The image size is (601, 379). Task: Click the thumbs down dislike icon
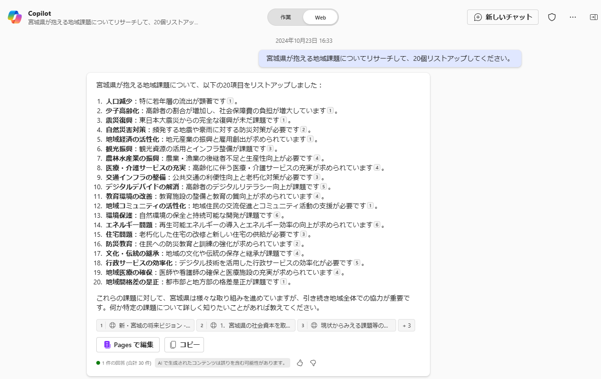(313, 363)
